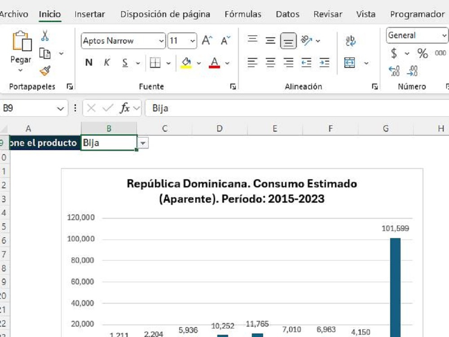Align text to top of cell
This screenshot has width=449, height=337.
click(x=252, y=39)
